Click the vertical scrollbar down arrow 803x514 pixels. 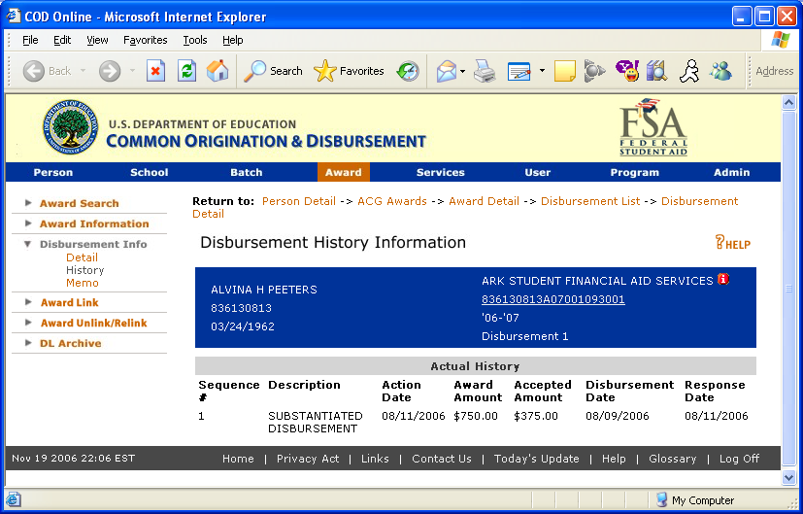click(788, 478)
